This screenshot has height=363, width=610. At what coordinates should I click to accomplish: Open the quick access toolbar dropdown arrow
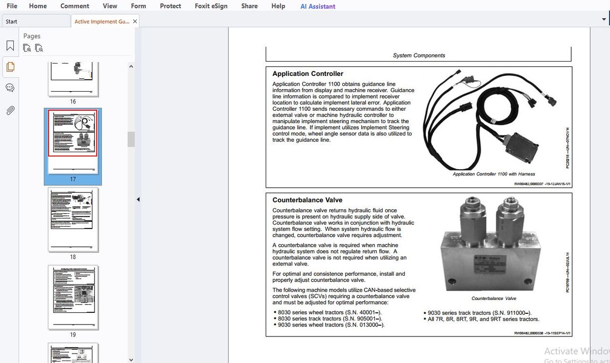(x=604, y=19)
